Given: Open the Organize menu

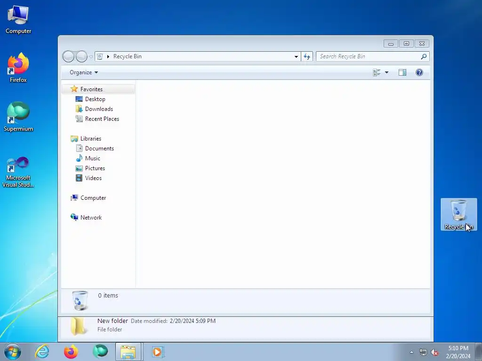Looking at the screenshot, I should click(84, 72).
